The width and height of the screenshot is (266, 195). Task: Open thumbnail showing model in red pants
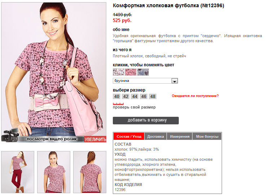click(x=18, y=172)
